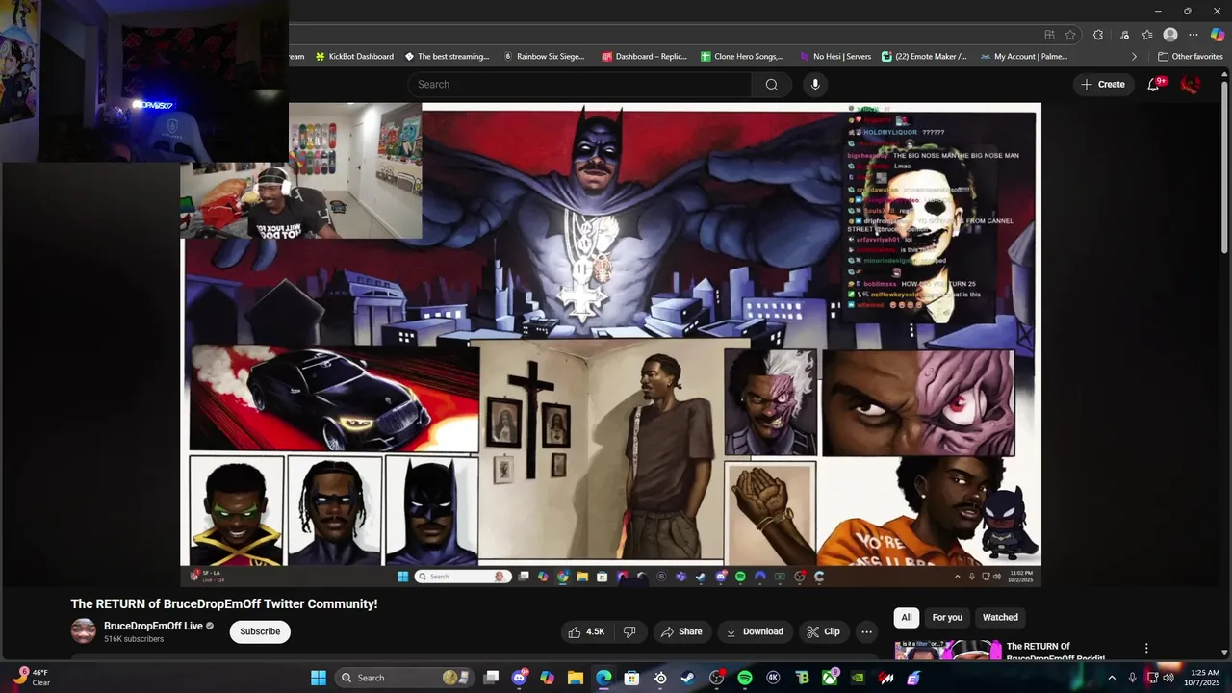Open the Windows Start menu
The width and height of the screenshot is (1232, 693).
pyautogui.click(x=319, y=678)
